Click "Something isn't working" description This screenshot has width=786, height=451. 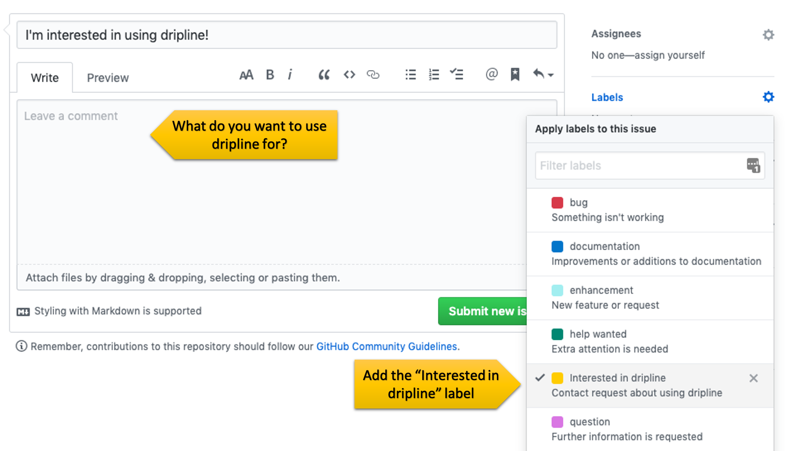click(608, 218)
